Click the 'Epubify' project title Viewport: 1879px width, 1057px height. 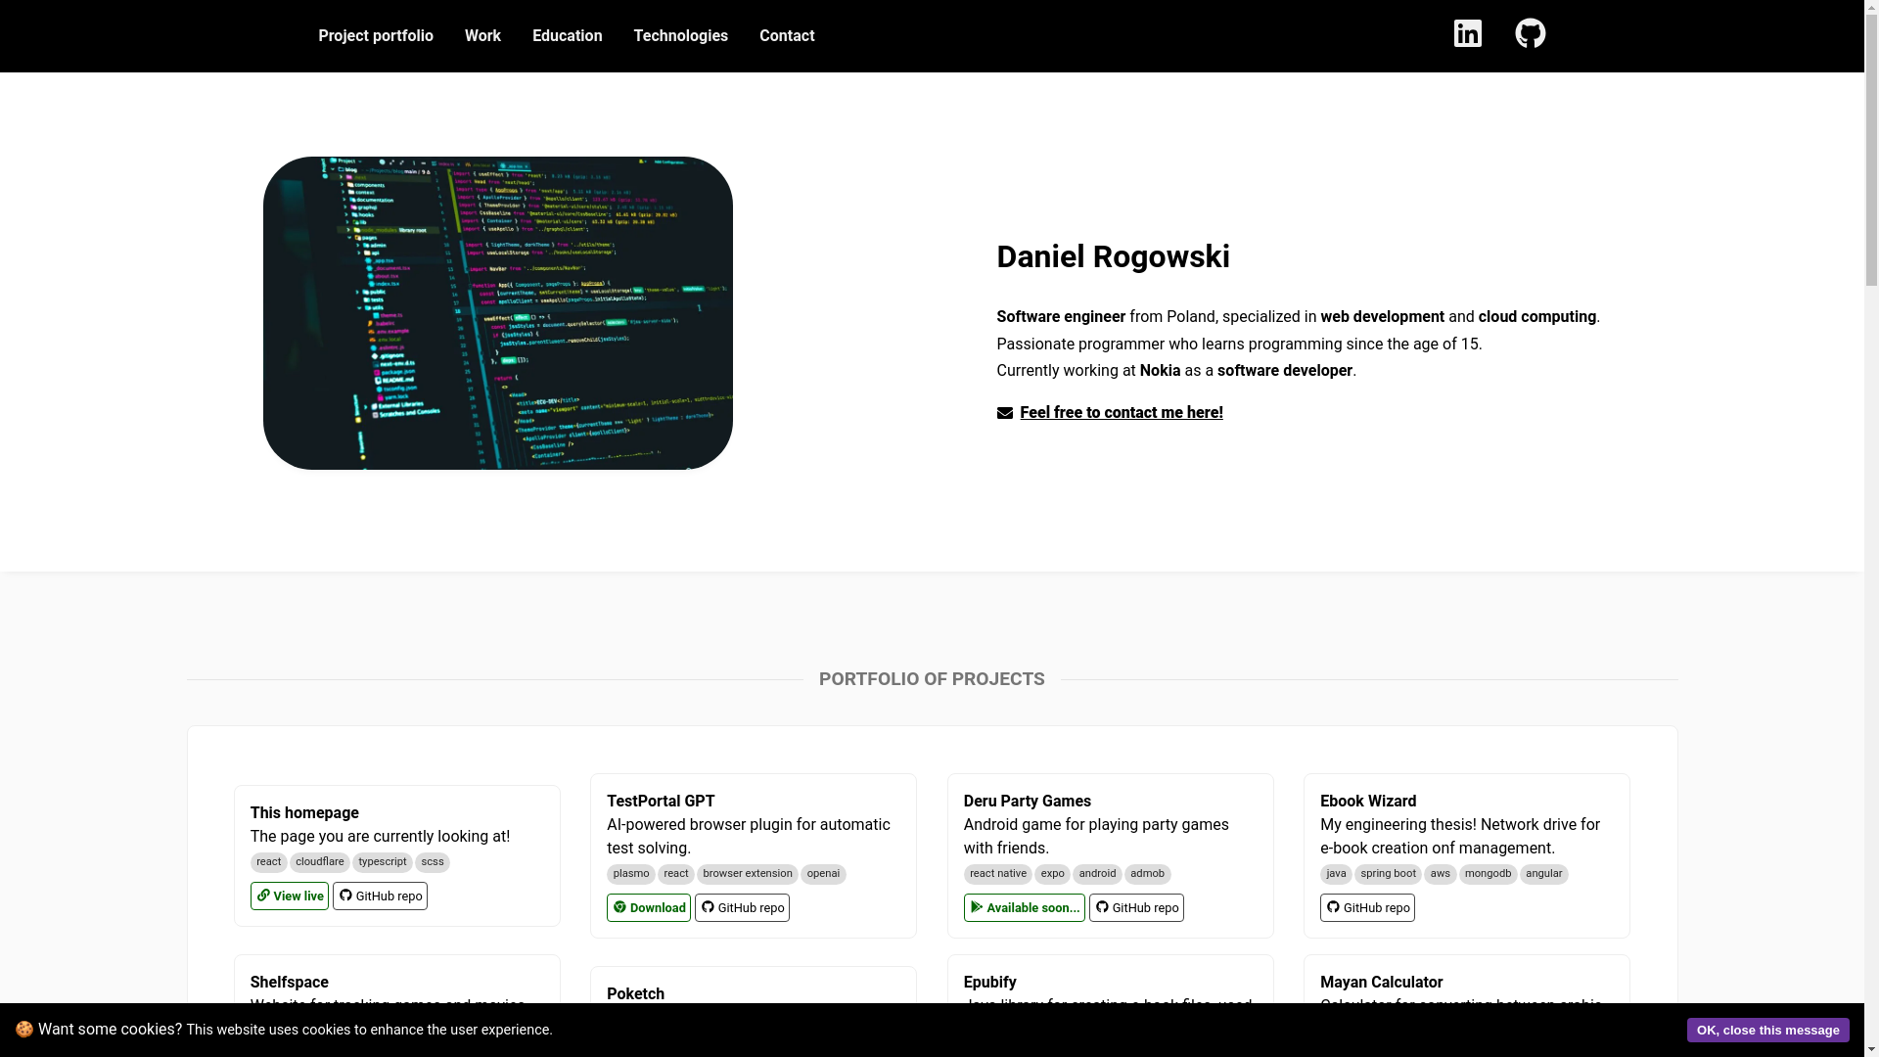pyautogui.click(x=990, y=983)
